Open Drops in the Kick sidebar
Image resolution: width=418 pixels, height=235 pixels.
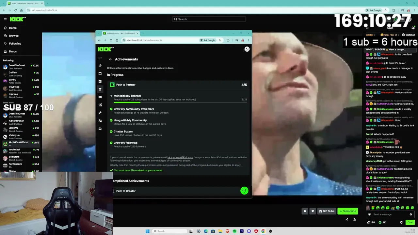21,52
